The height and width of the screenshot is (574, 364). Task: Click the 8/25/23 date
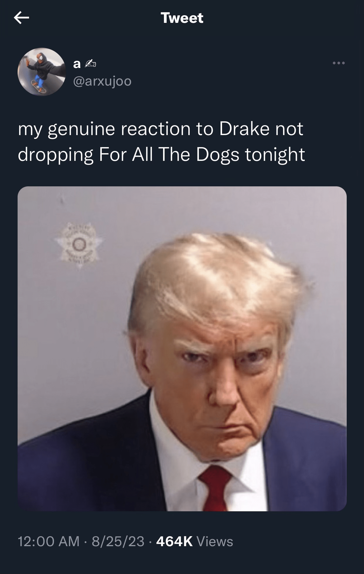click(x=118, y=541)
